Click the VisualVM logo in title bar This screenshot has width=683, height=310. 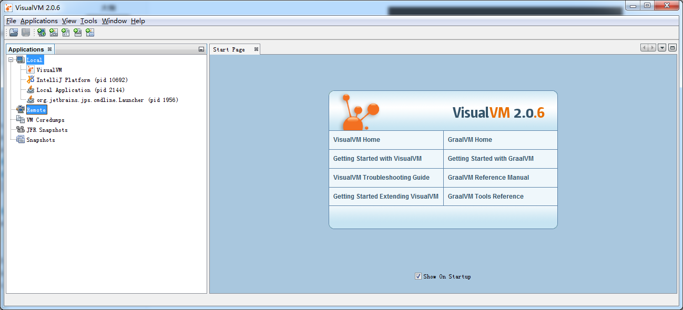9,7
